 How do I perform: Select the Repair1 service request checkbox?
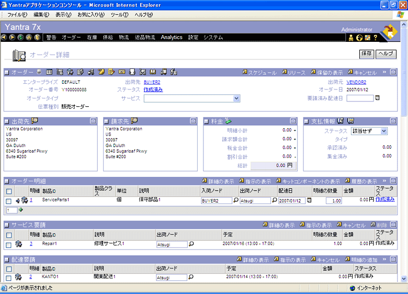tap(8, 244)
